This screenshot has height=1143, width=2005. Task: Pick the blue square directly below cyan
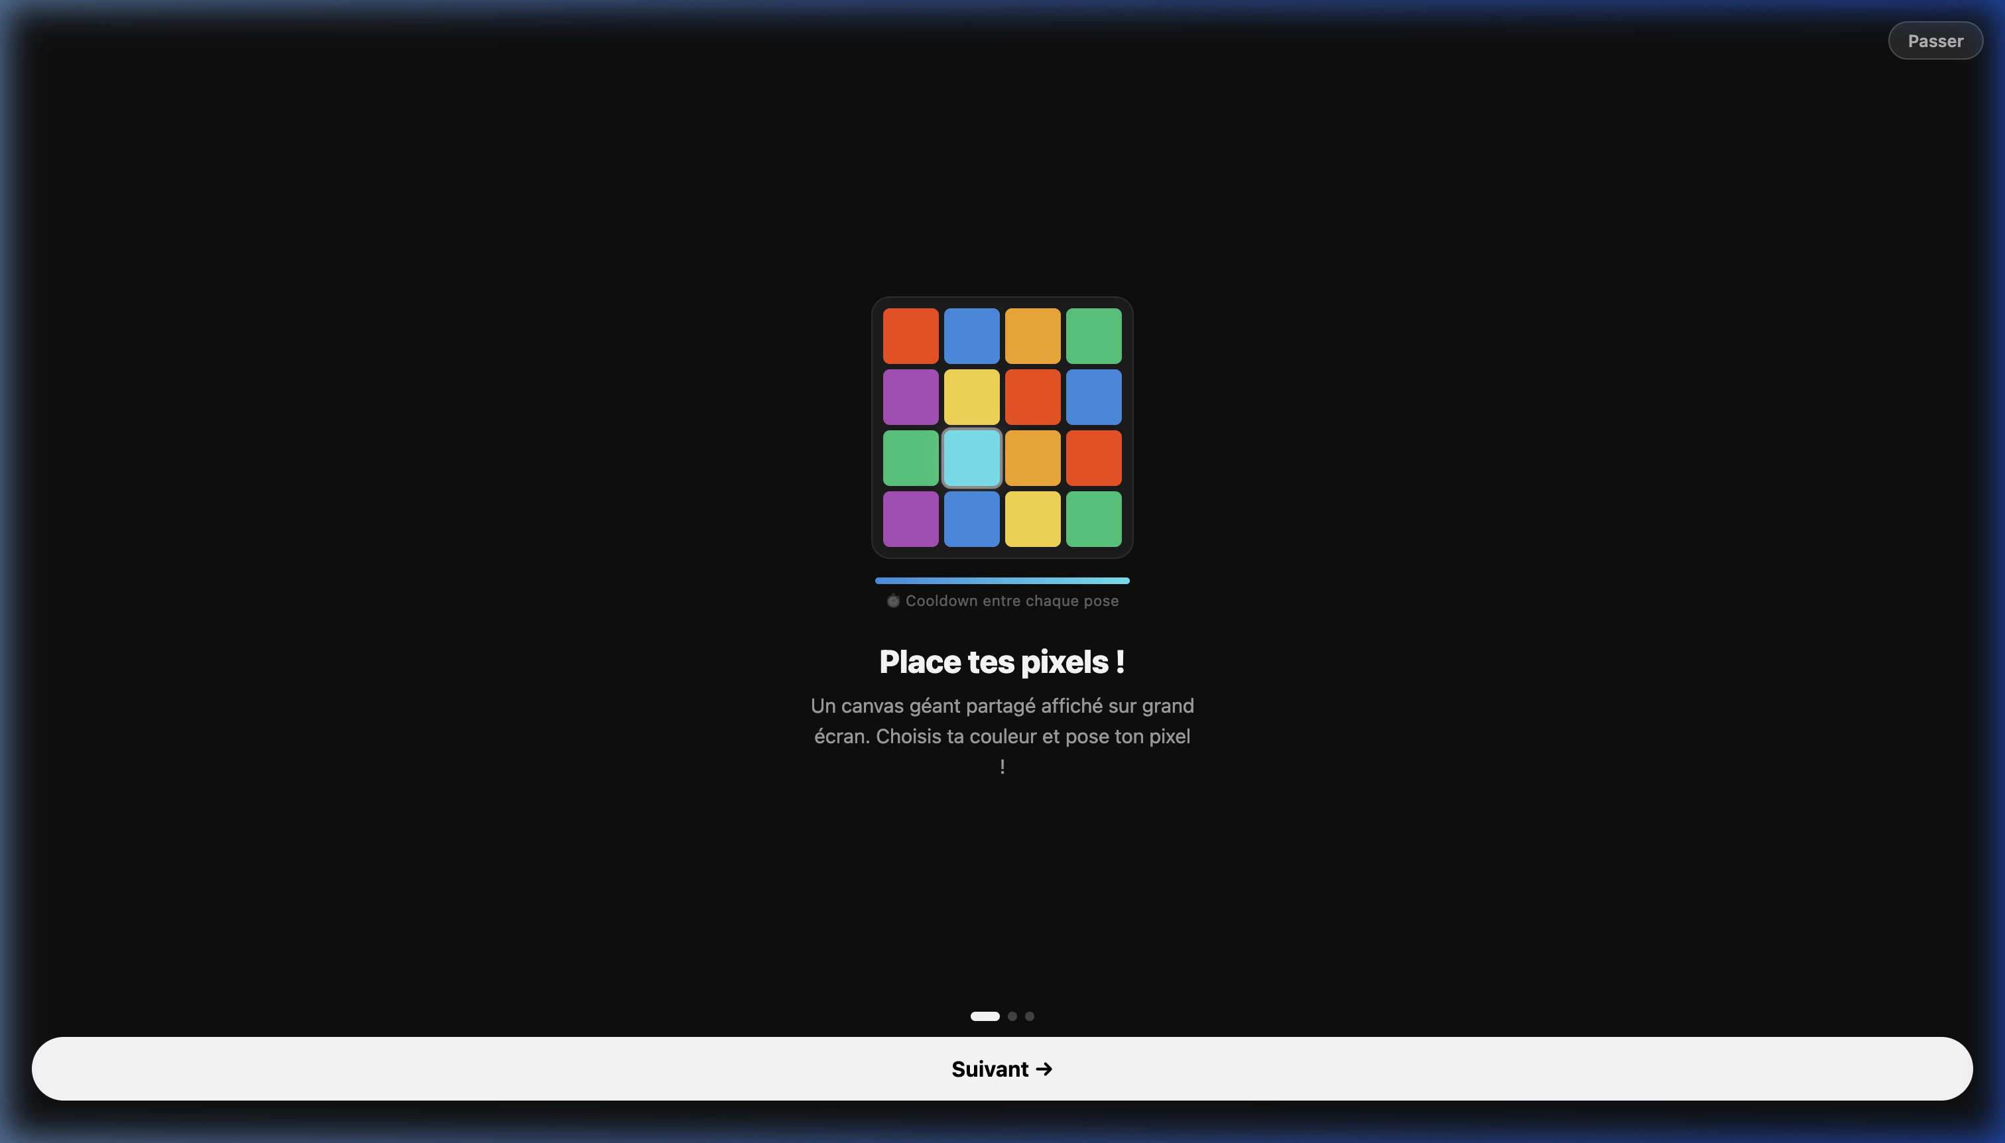(x=972, y=519)
